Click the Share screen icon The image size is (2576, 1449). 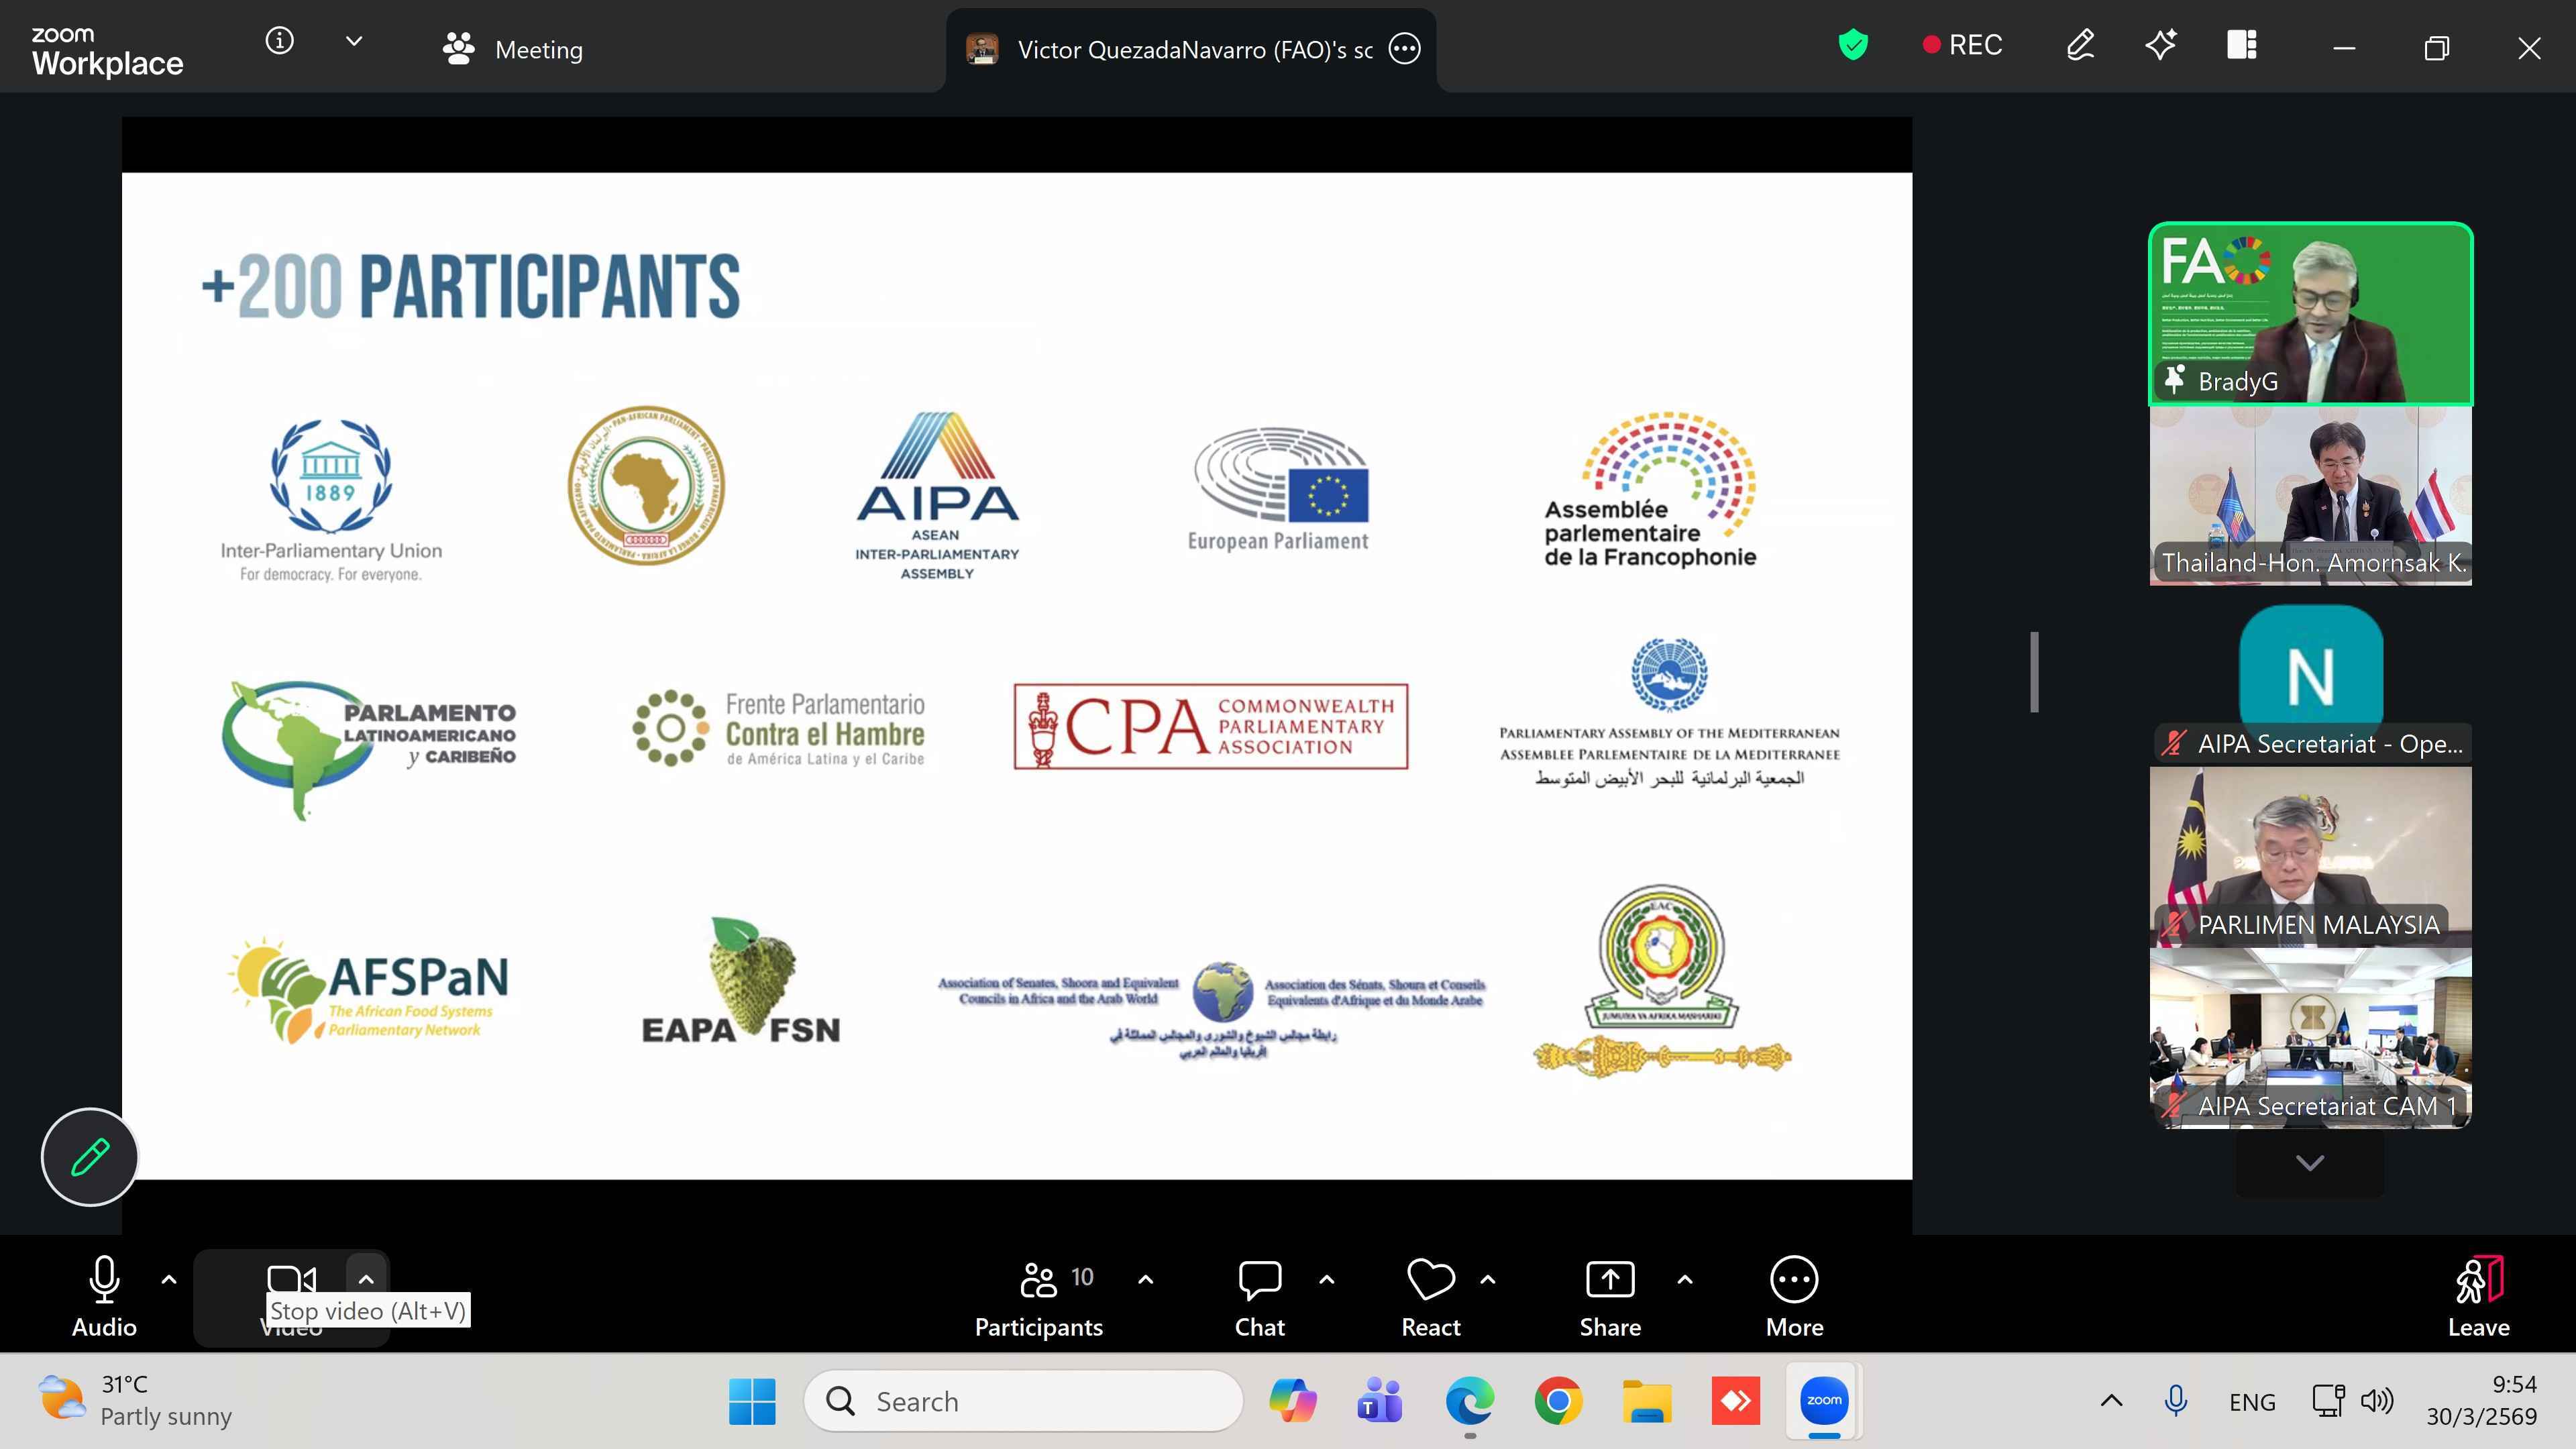tap(1610, 1280)
